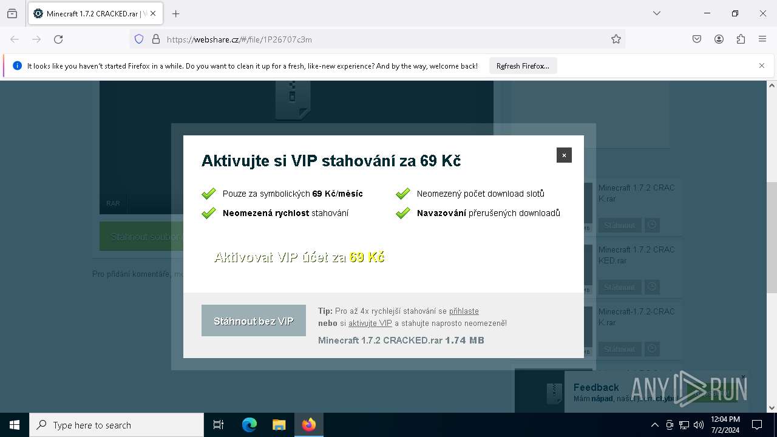Image resolution: width=777 pixels, height=437 pixels.
Task: Click Aktivovat VIP účet za 69 Kč
Action: 299,257
